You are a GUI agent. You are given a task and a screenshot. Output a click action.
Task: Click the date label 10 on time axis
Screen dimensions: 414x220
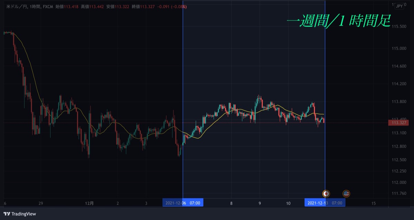click(x=288, y=203)
